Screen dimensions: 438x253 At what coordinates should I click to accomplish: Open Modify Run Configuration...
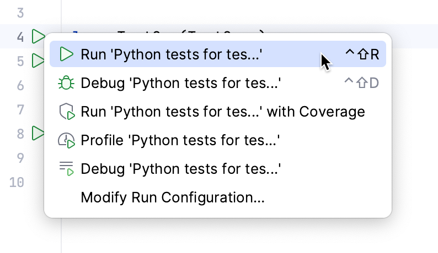pyautogui.click(x=173, y=197)
